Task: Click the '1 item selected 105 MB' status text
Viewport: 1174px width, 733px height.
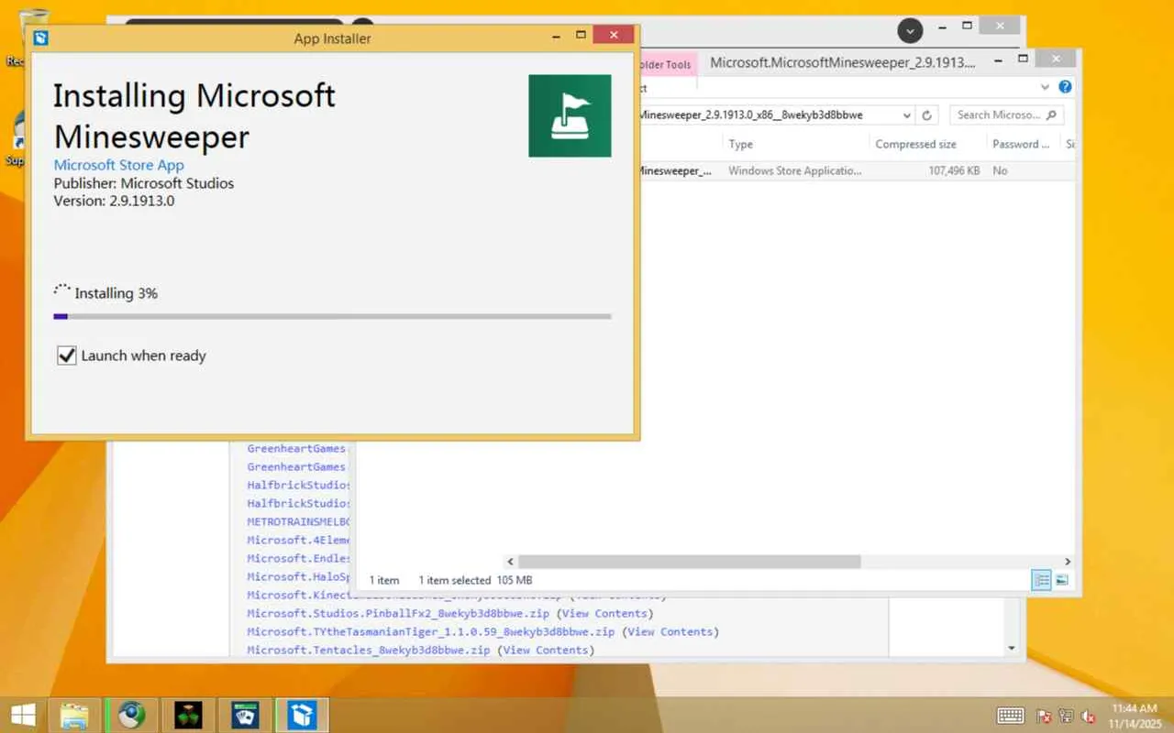Action: coord(475,580)
